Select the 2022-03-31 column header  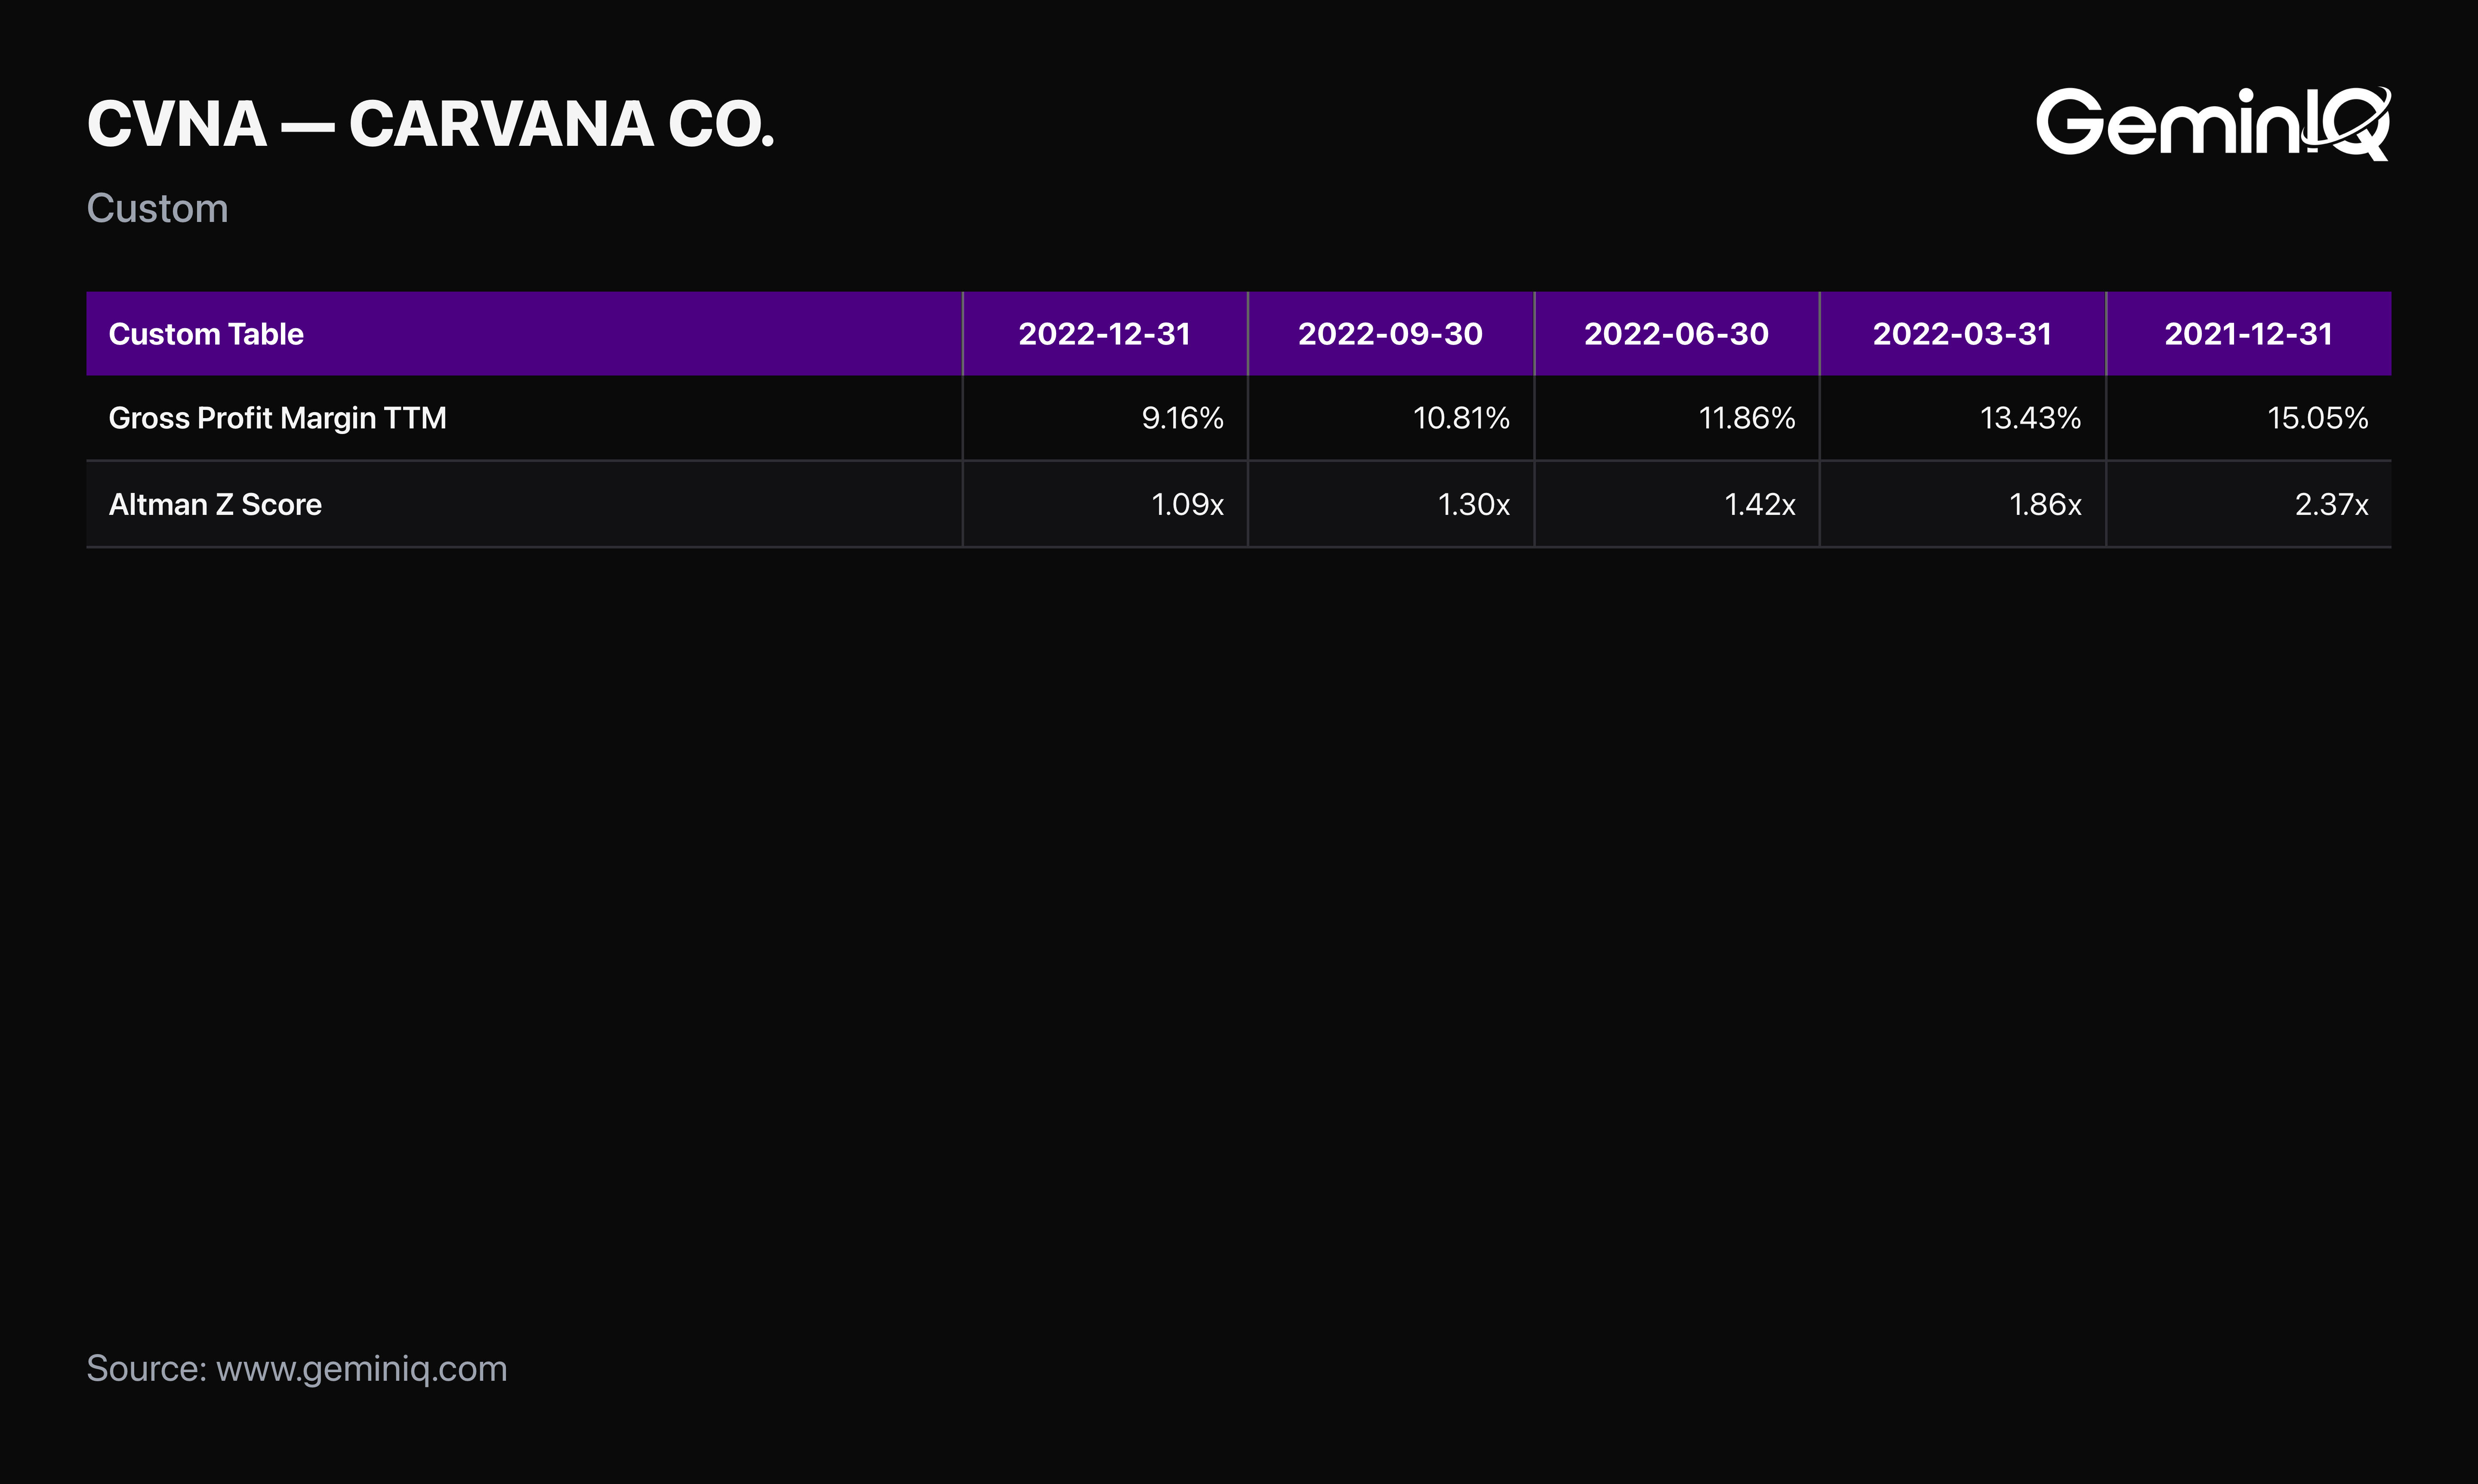point(1963,334)
